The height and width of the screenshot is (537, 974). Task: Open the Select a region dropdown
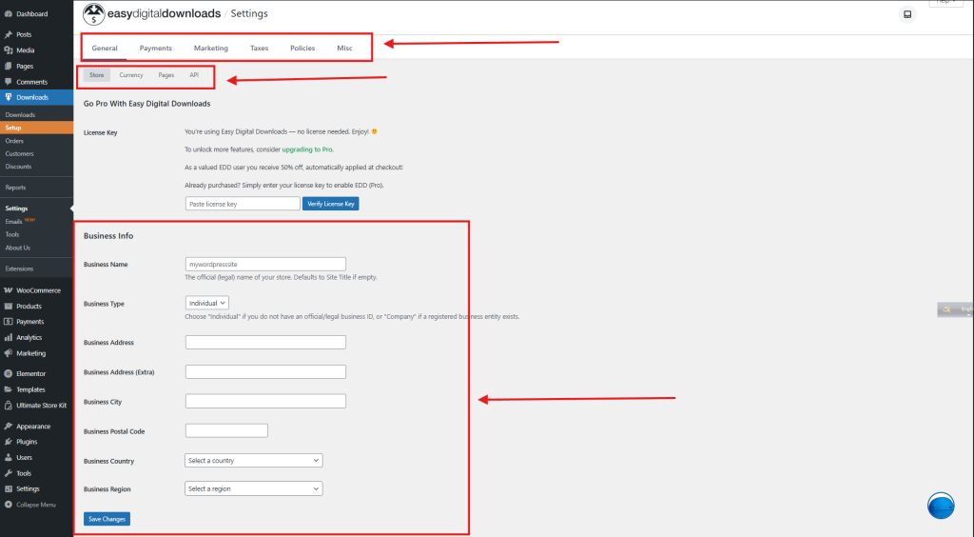point(253,488)
